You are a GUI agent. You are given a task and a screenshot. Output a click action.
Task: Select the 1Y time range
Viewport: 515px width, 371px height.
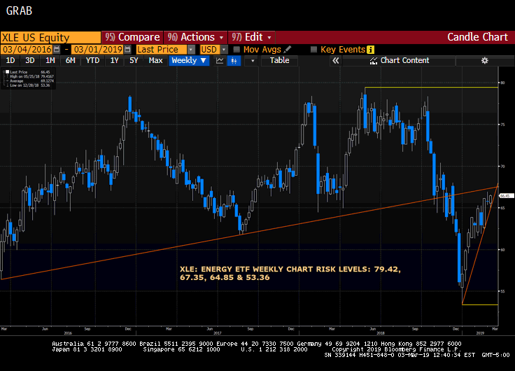tap(114, 60)
